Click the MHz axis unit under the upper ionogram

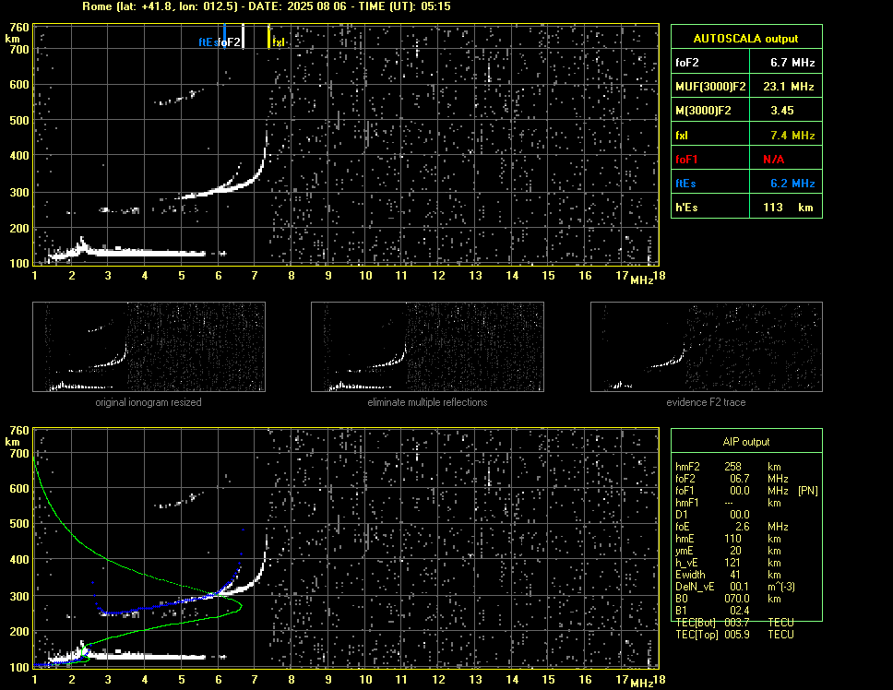click(x=641, y=280)
